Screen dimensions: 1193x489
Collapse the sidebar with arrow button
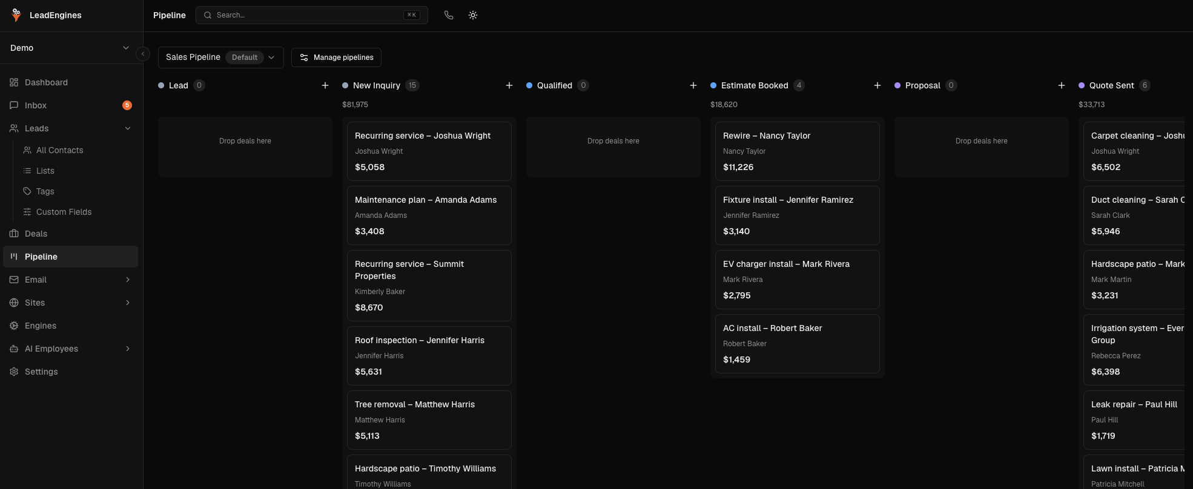coord(143,54)
